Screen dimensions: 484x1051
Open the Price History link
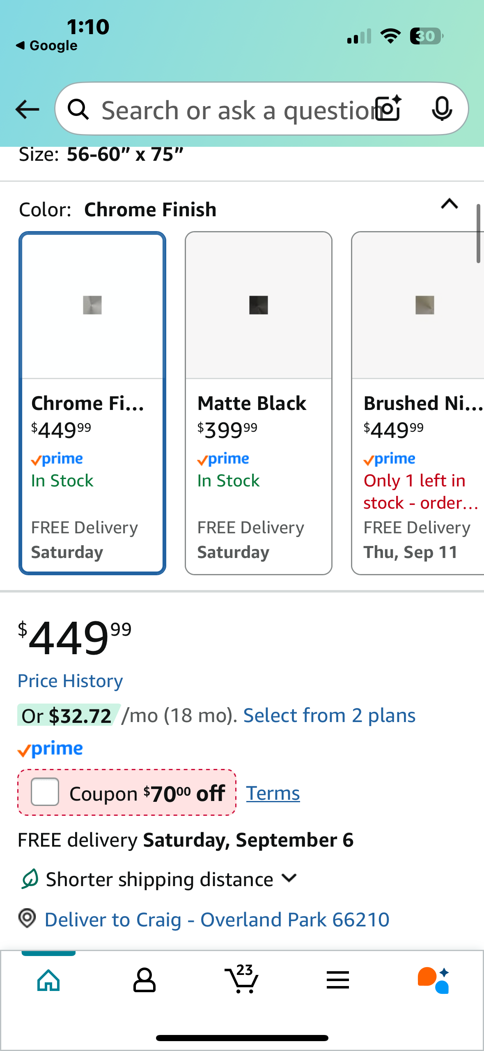pyautogui.click(x=70, y=681)
